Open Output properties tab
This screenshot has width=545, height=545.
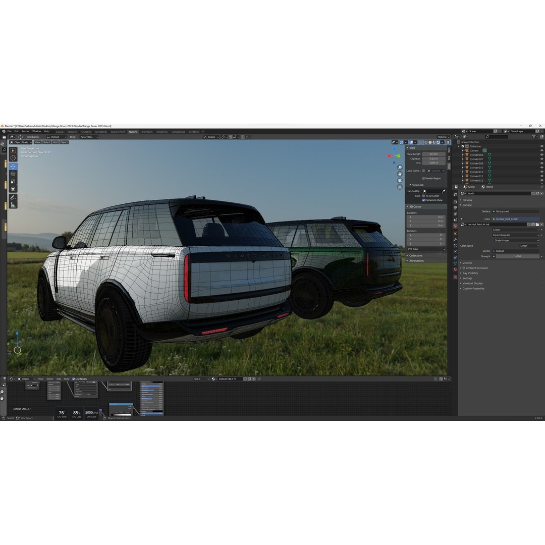click(x=455, y=208)
